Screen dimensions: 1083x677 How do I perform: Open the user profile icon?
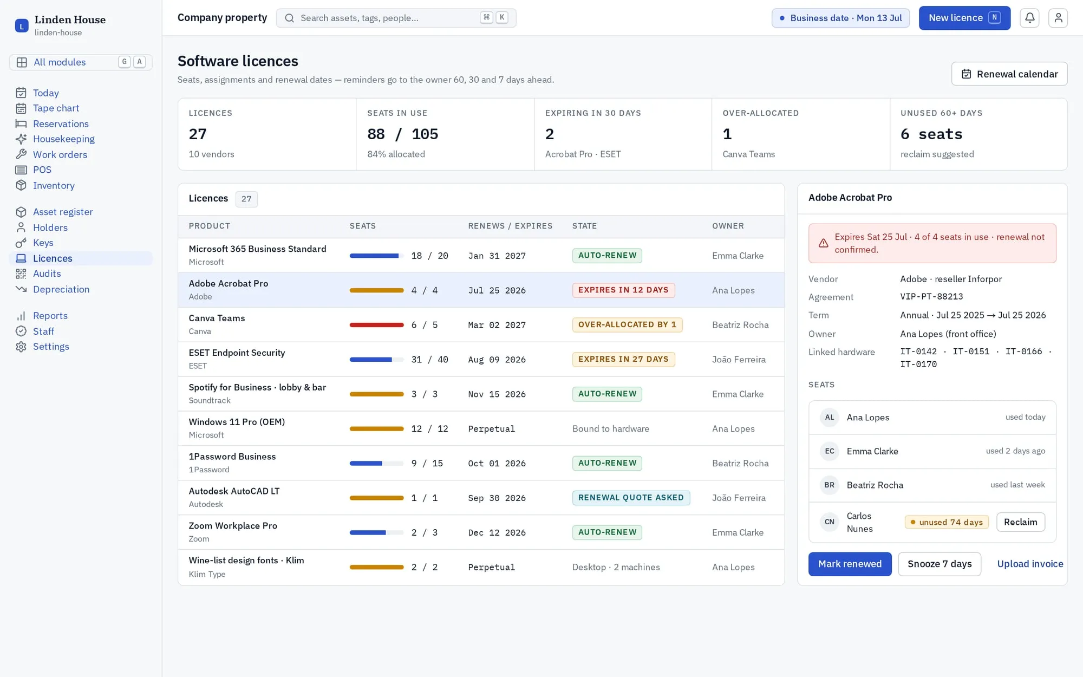[x=1058, y=18]
